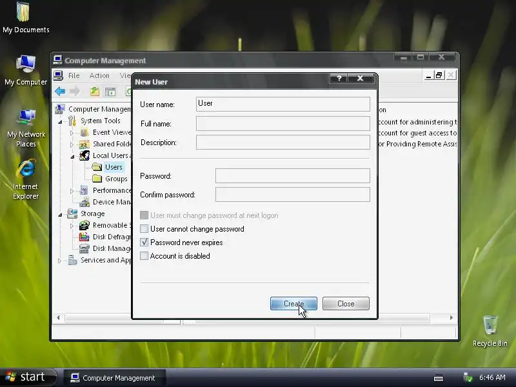Click the network icon in system tray
This screenshot has height=387, width=516.
pyautogui.click(x=468, y=377)
